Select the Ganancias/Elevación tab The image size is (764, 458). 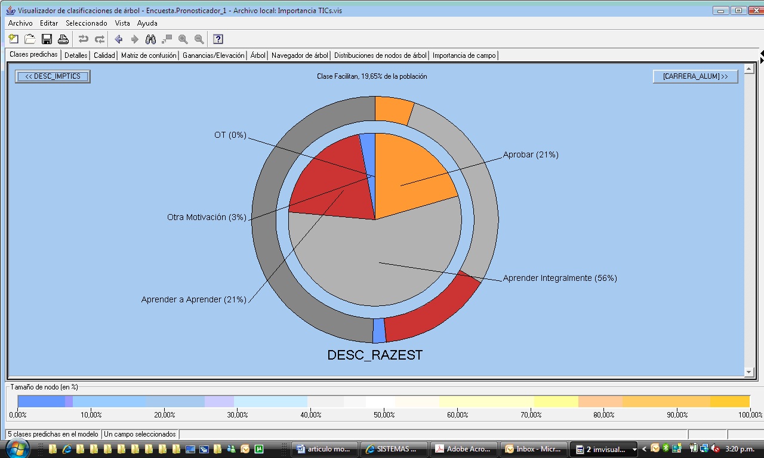(x=213, y=55)
